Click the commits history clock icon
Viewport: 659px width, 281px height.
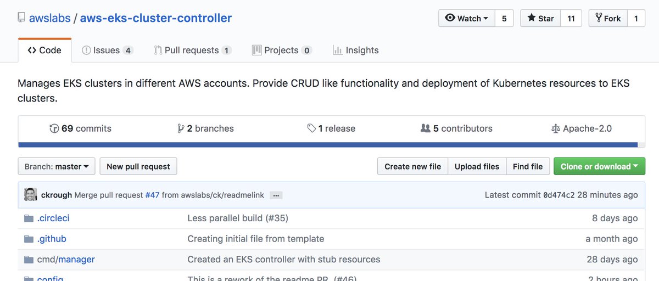point(54,128)
